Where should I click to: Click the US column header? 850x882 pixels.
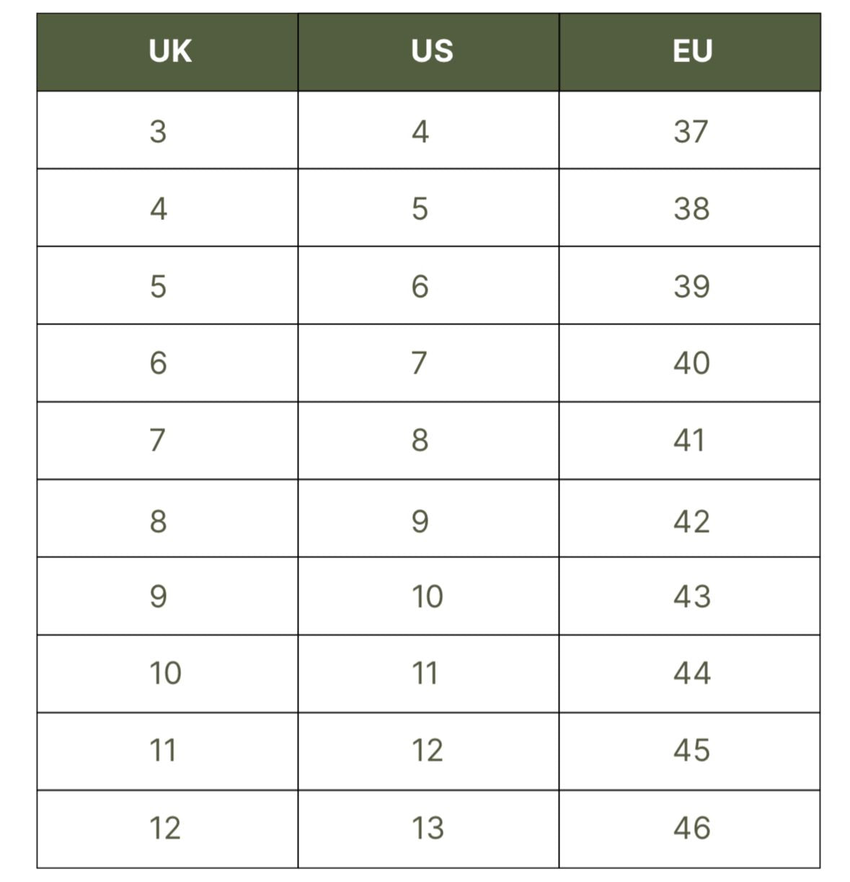coord(432,52)
